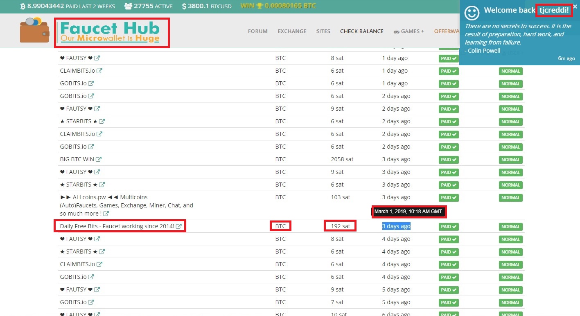
Task: Open external link icon for 7 sat GOBITS.io
Action: pyautogui.click(x=91, y=302)
